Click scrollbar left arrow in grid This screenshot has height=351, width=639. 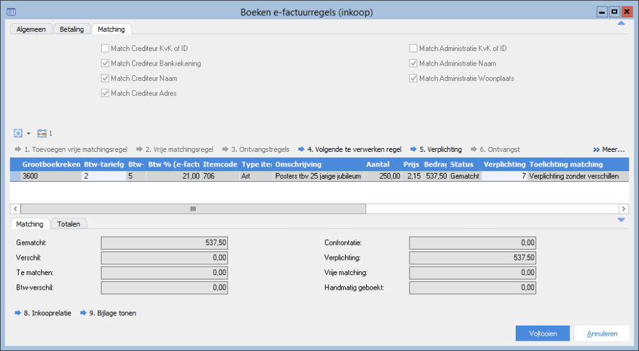click(15, 209)
